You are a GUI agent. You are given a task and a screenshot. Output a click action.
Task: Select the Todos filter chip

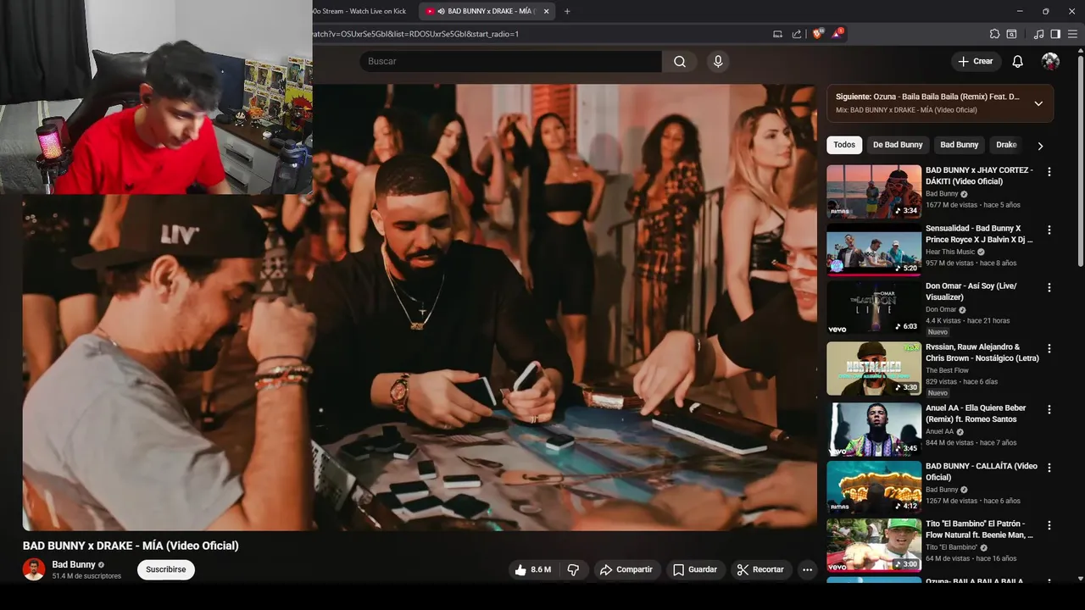(844, 145)
